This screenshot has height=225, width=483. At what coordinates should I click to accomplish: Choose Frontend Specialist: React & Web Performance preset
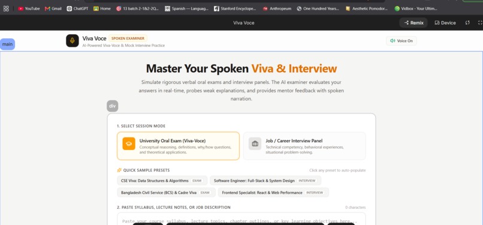273,193
